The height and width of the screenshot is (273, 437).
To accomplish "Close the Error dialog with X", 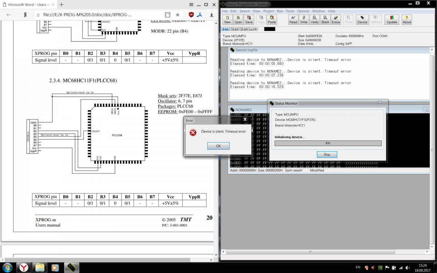I will tap(245, 119).
